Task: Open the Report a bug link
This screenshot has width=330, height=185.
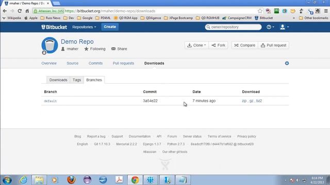Action: (x=96, y=136)
